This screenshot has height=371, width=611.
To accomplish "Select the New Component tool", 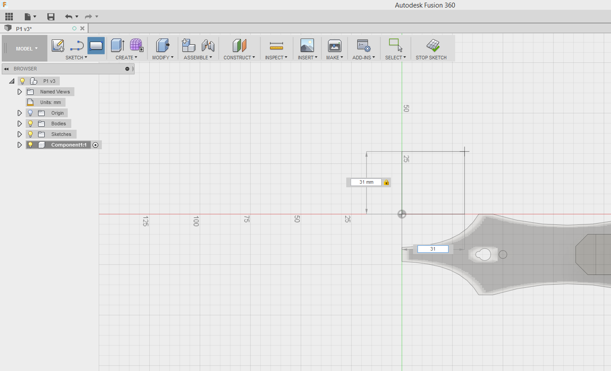I will (189, 45).
